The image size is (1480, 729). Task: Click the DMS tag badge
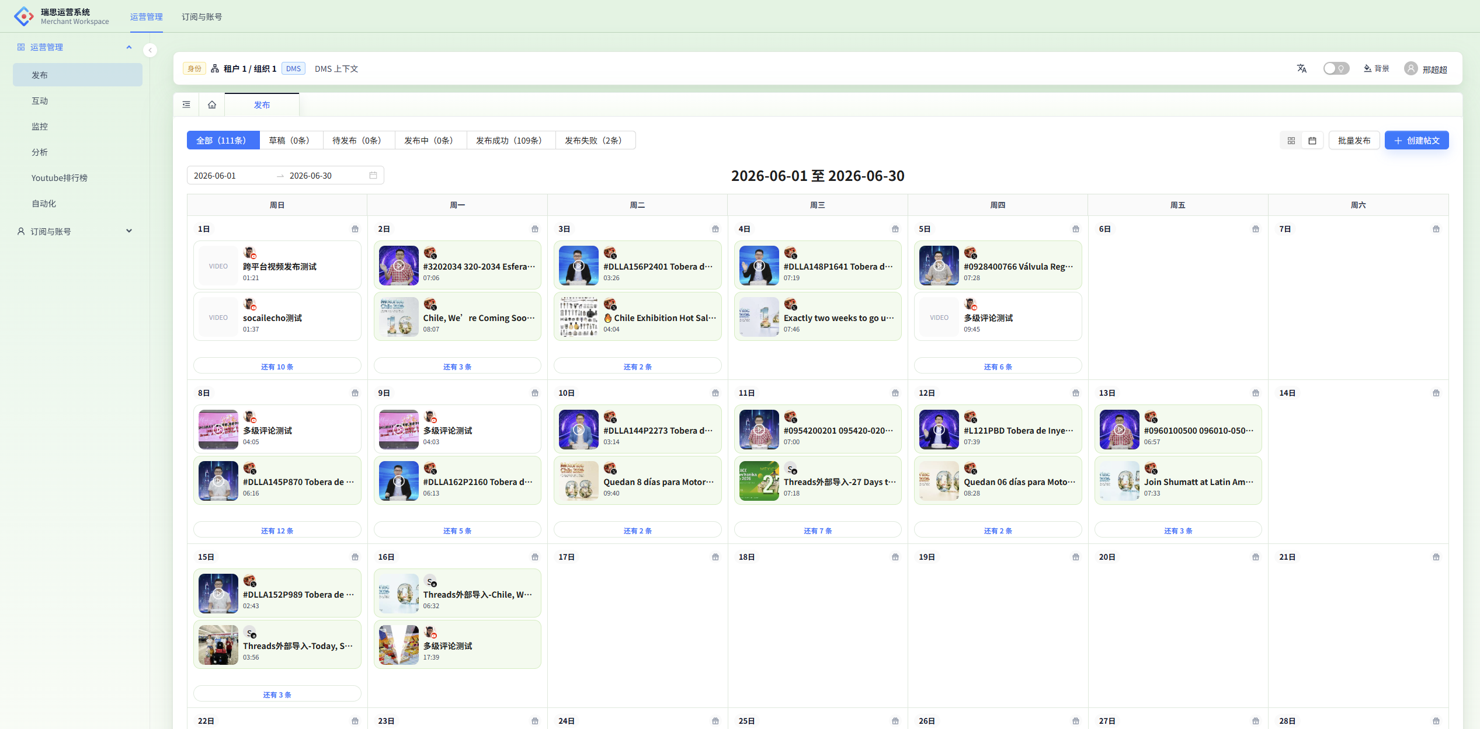point(293,69)
